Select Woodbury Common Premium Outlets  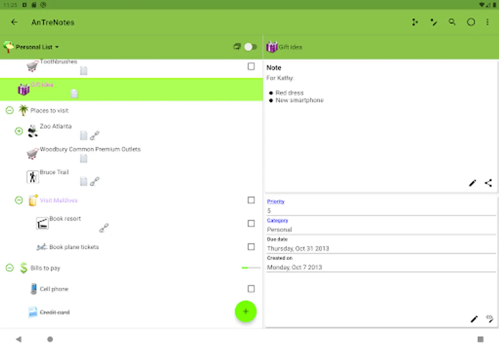pos(90,149)
